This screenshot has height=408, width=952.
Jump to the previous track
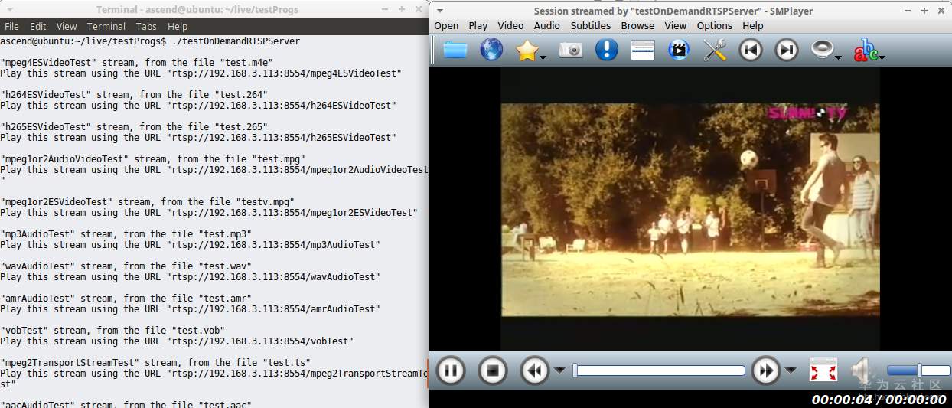coord(751,50)
